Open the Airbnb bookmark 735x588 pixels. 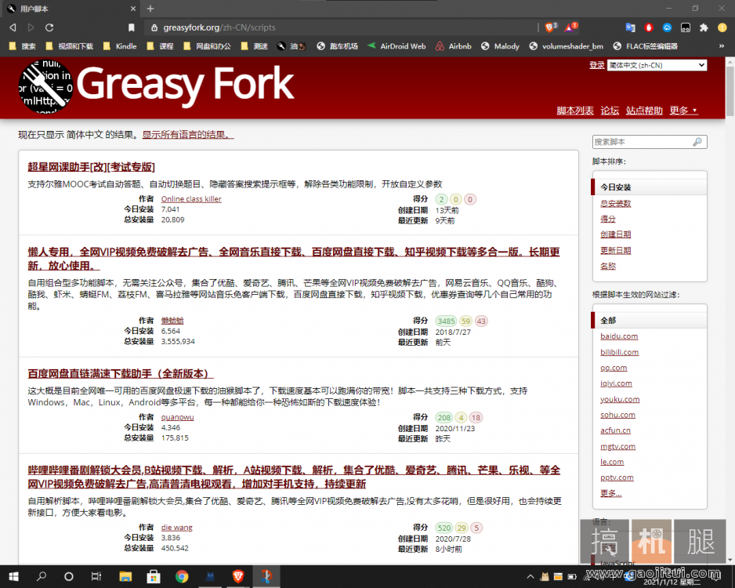tap(454, 46)
